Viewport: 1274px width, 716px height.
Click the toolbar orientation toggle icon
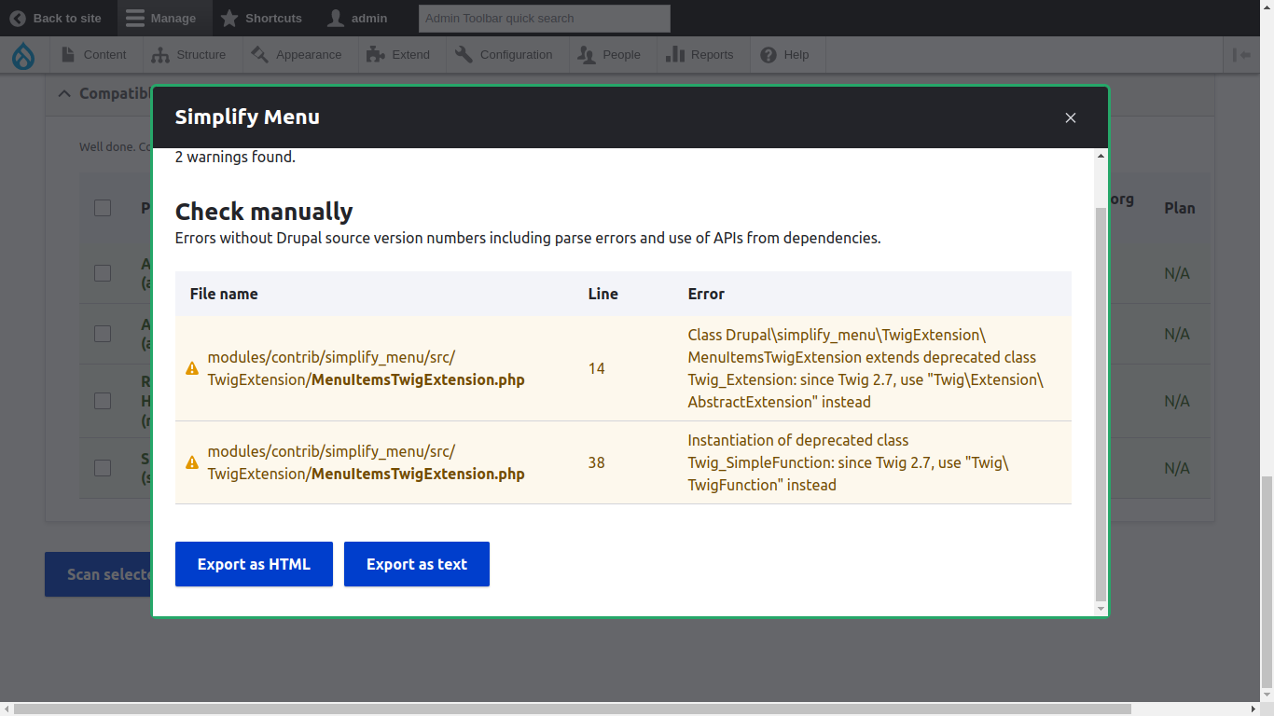(1241, 55)
